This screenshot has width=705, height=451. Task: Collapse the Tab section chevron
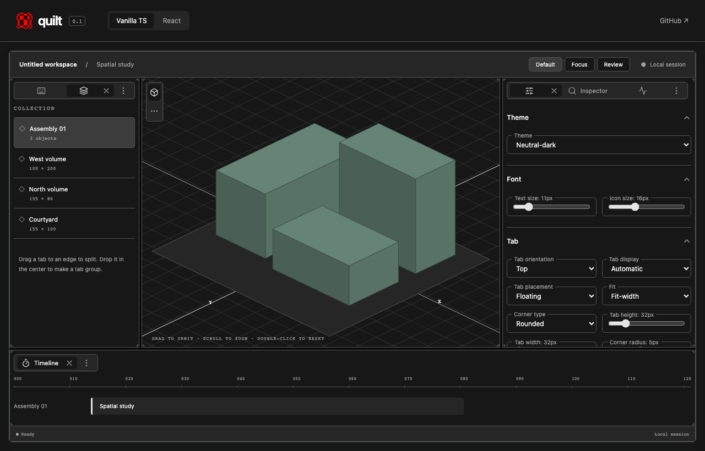(x=686, y=241)
